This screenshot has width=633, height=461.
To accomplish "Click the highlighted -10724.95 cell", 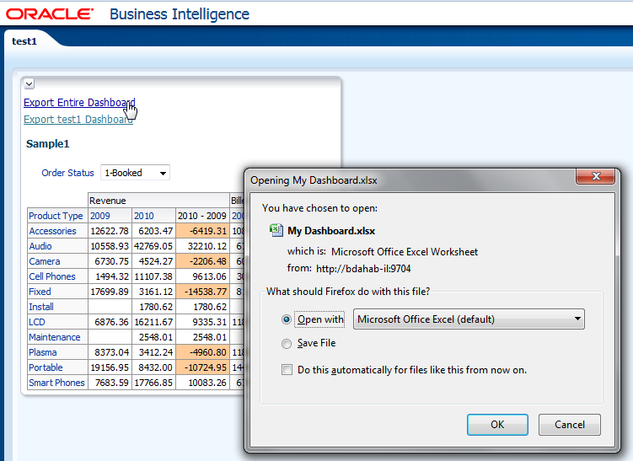I will 202,367.
